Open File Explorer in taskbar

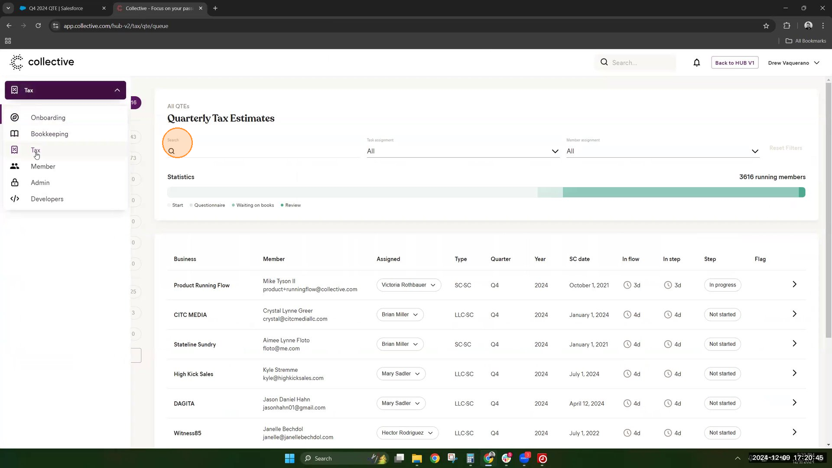(416, 458)
